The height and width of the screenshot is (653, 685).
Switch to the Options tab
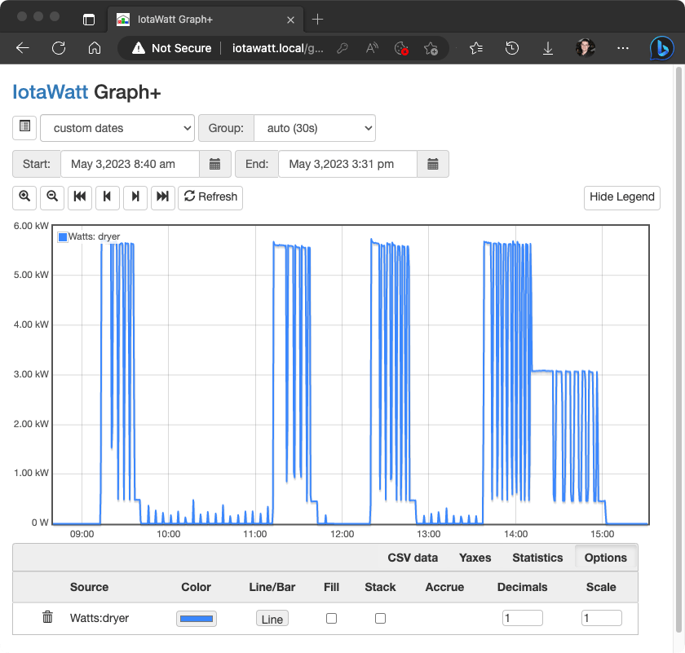tap(605, 558)
